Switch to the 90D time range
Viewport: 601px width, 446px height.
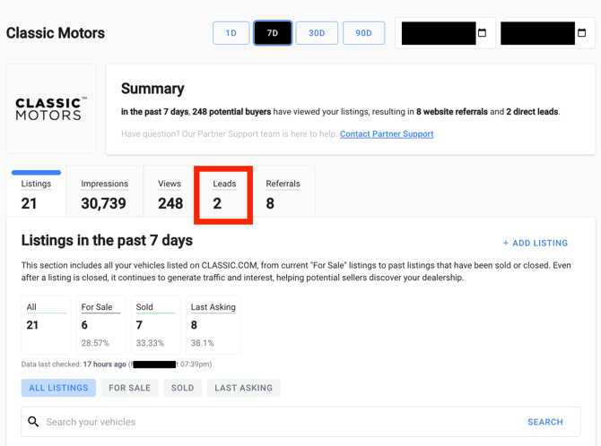364,33
